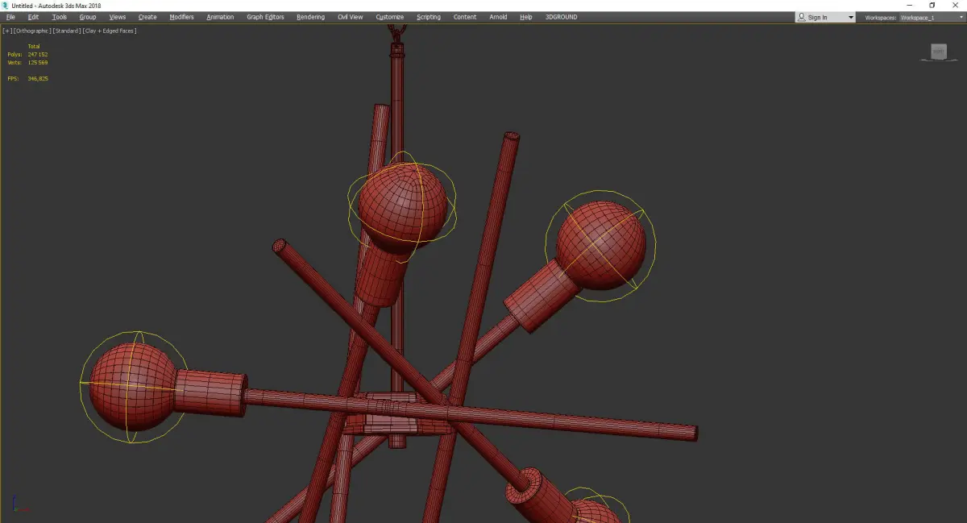Screen dimensions: 967x523
Task: Open the Content menu
Action: point(465,17)
